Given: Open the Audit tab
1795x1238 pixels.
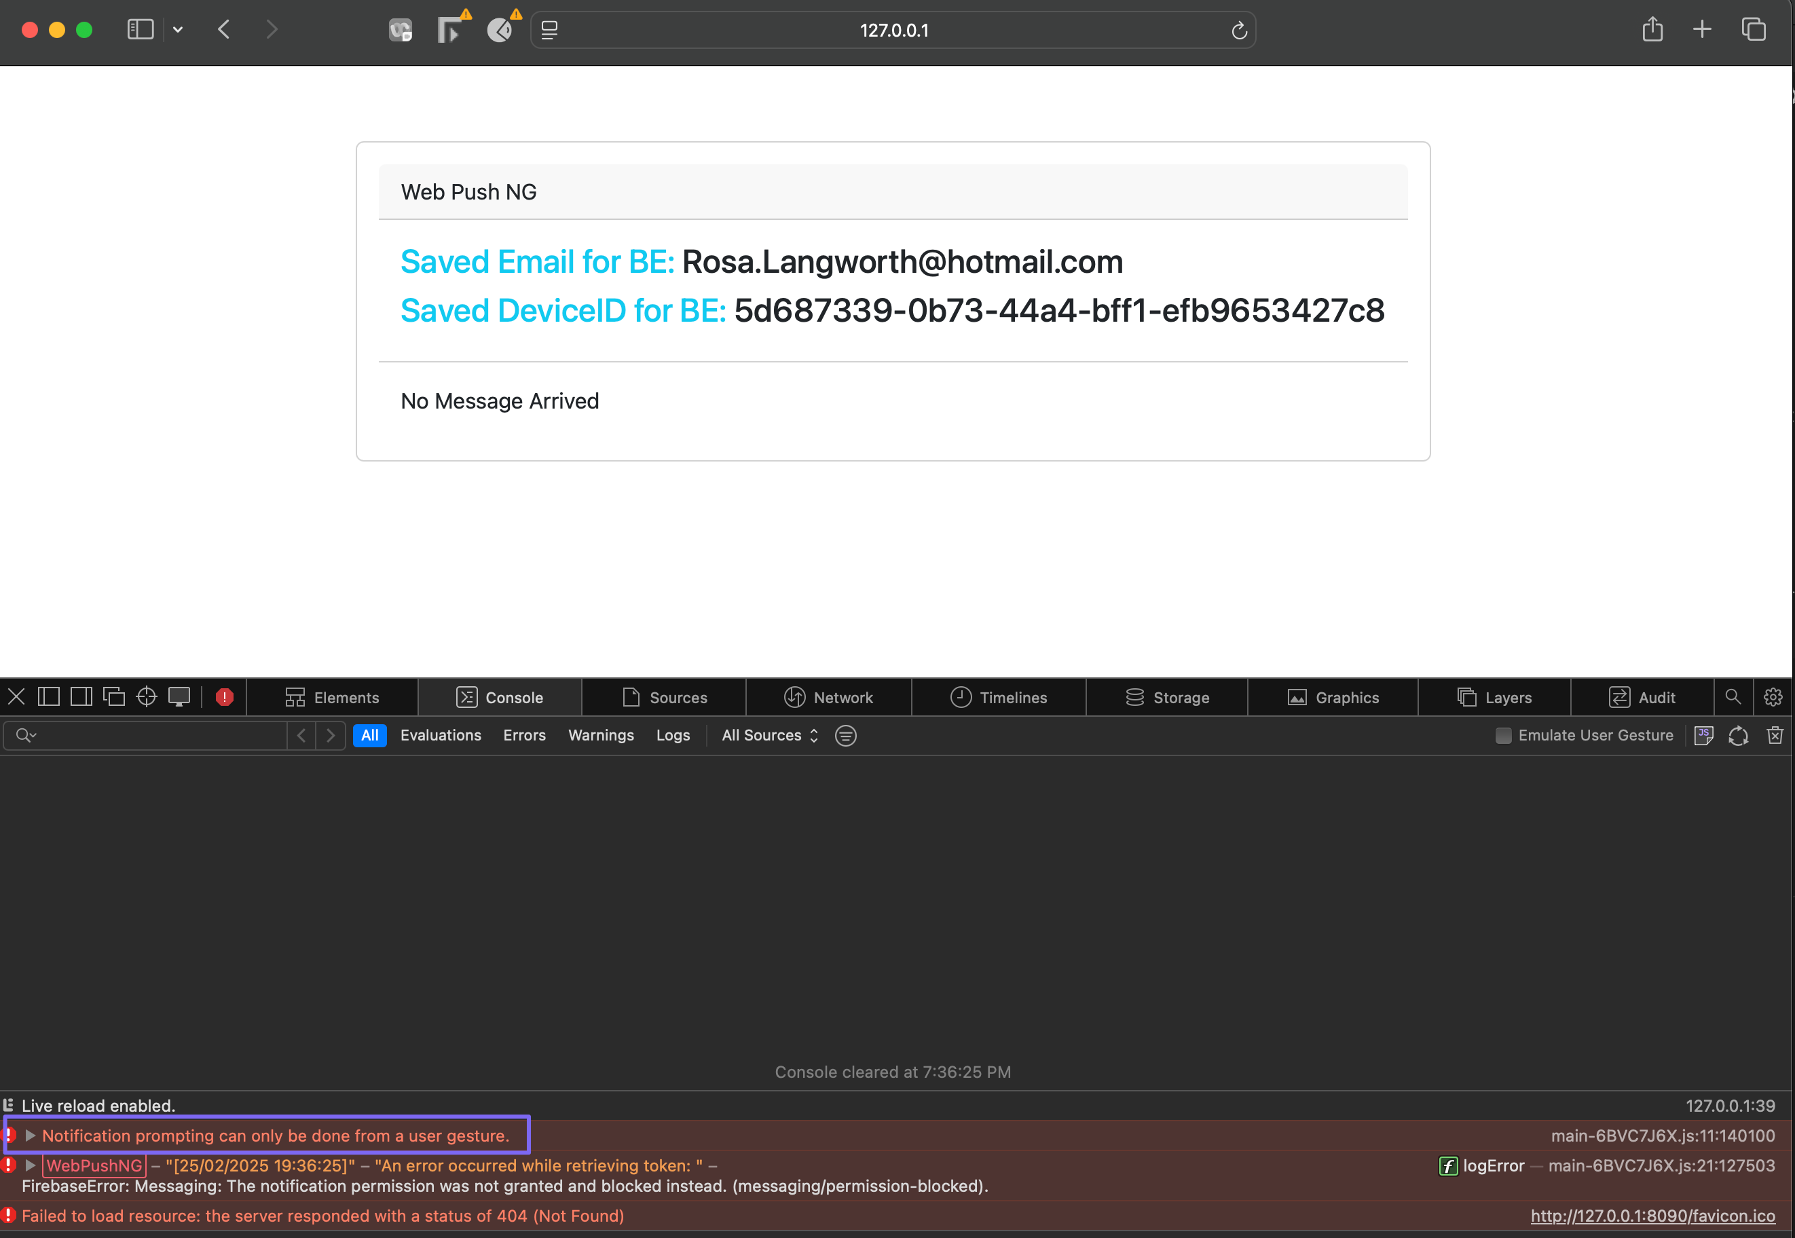Looking at the screenshot, I should pos(1642,697).
